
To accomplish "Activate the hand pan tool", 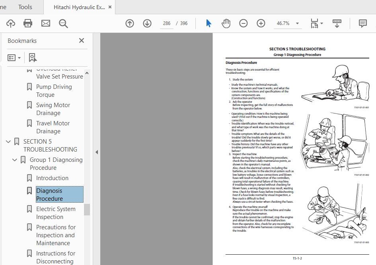I will pyautogui.click(x=226, y=23).
